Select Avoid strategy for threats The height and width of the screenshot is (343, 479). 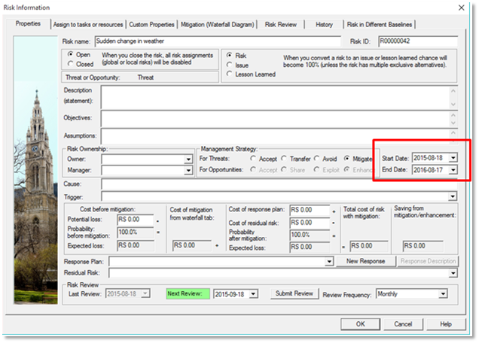[x=316, y=159]
